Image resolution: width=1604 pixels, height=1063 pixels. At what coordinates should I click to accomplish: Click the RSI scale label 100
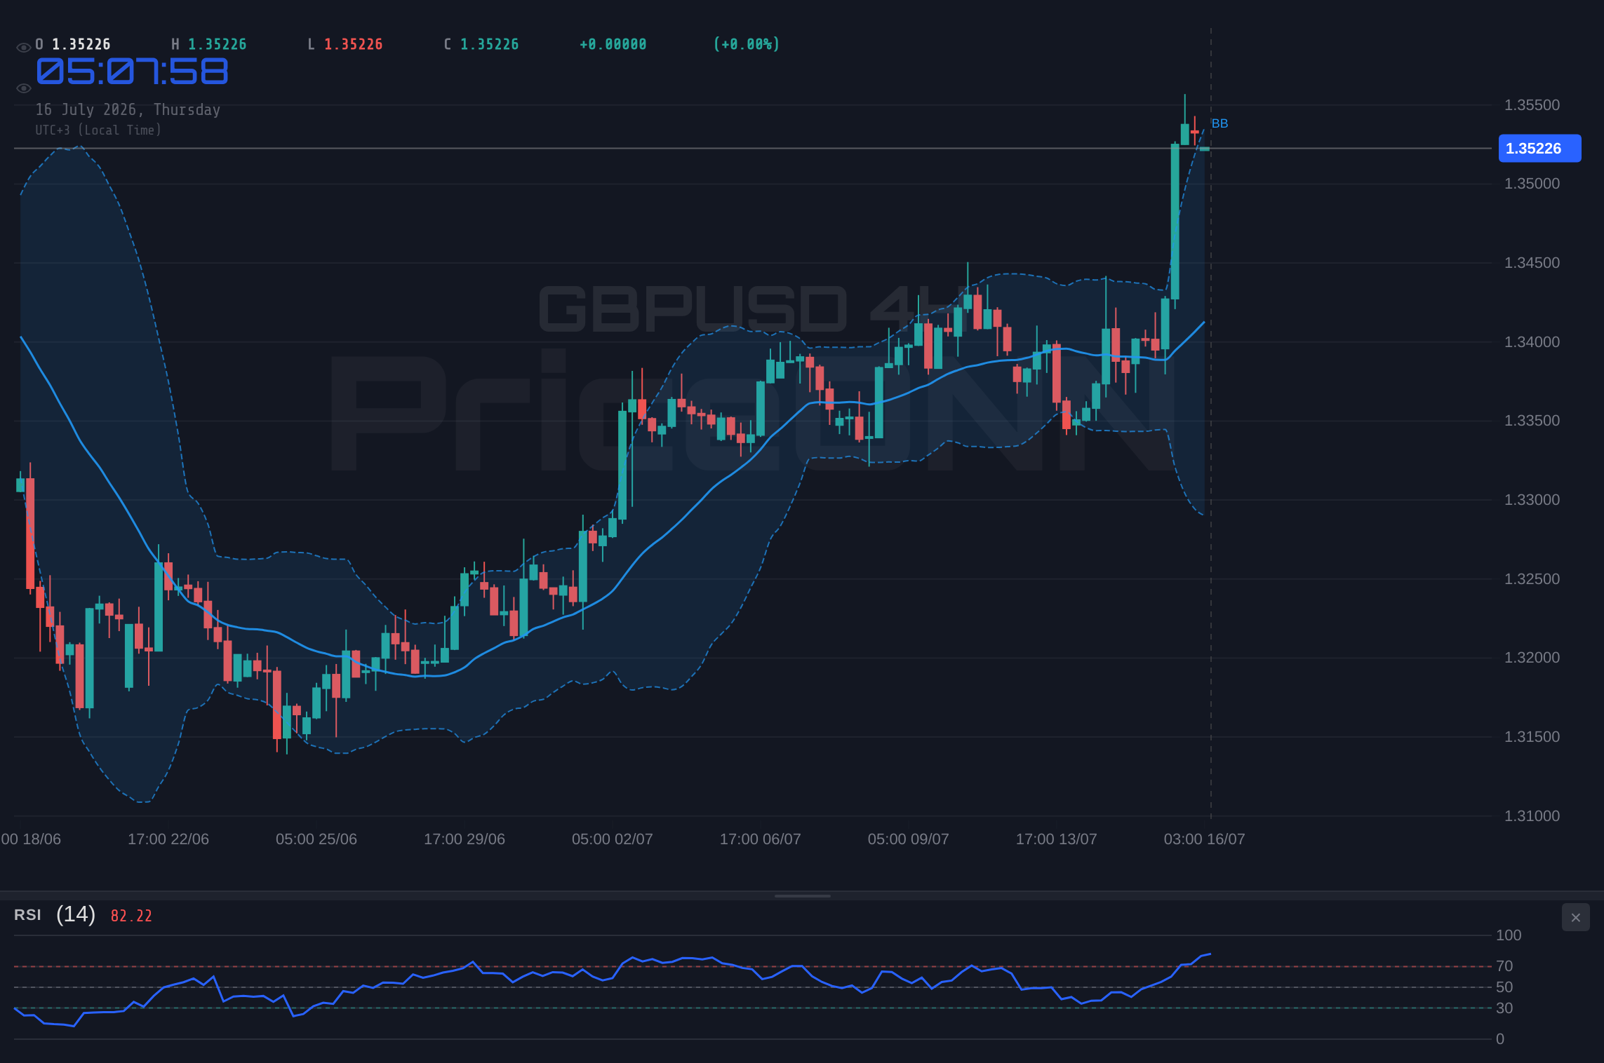point(1509,935)
